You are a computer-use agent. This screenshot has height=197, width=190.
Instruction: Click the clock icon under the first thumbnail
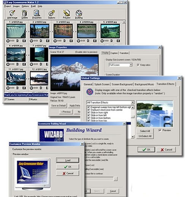tap(8, 41)
